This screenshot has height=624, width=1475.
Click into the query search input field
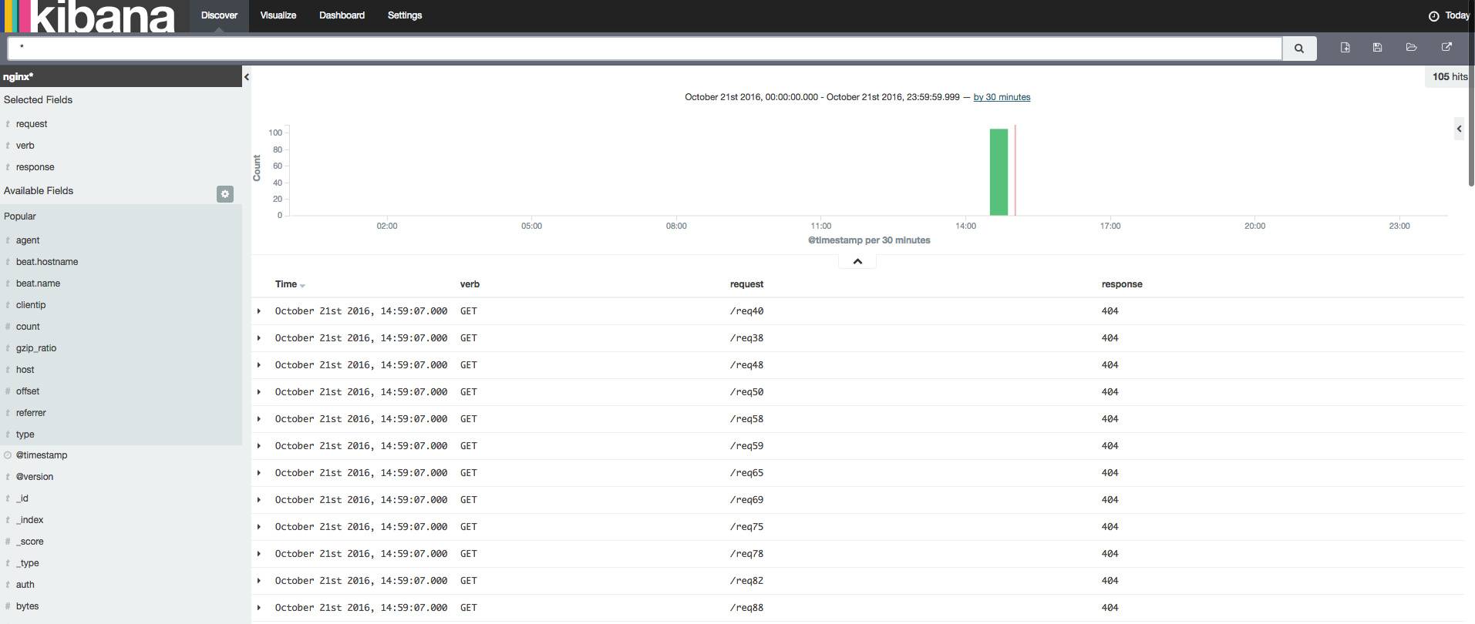point(645,48)
